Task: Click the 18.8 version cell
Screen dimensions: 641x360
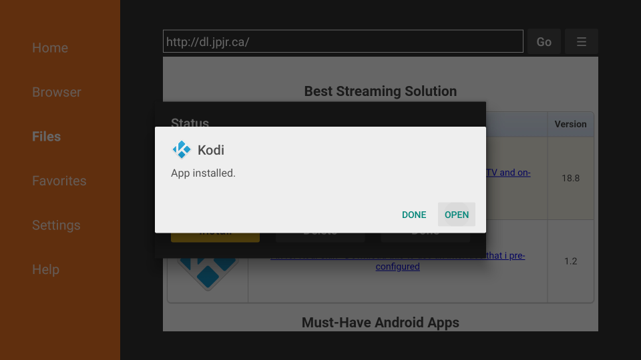Action: (570, 178)
